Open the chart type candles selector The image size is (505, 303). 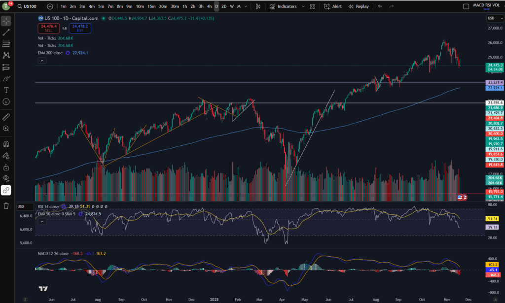pos(258,6)
